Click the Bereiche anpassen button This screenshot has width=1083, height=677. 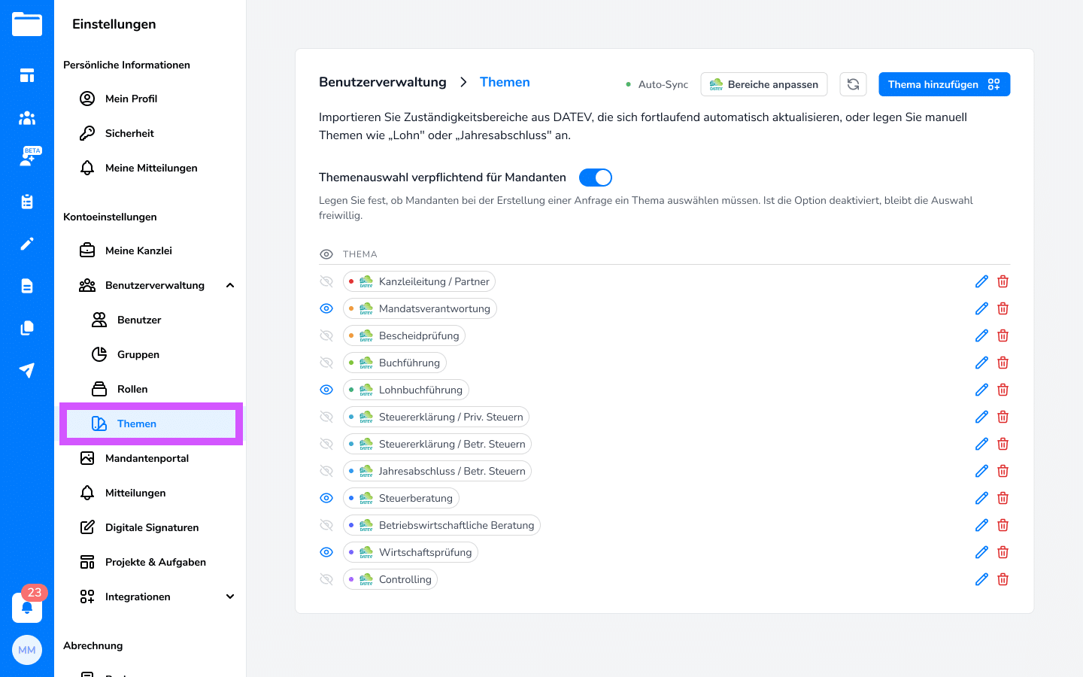(763, 84)
